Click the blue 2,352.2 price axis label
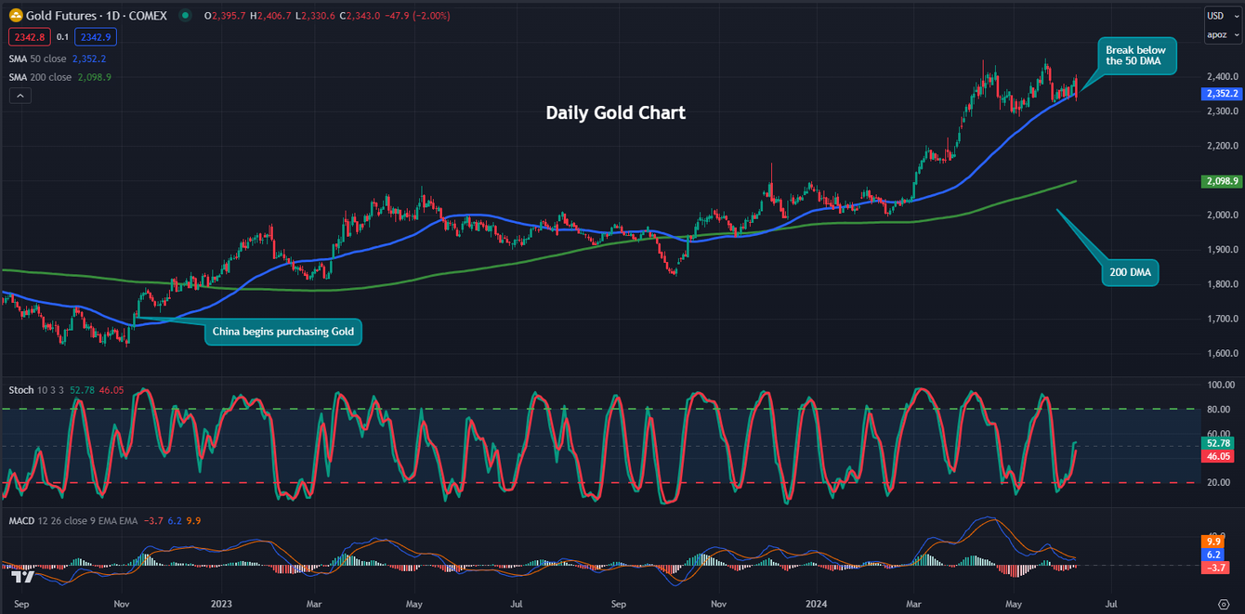The width and height of the screenshot is (1245, 614). pyautogui.click(x=1222, y=94)
